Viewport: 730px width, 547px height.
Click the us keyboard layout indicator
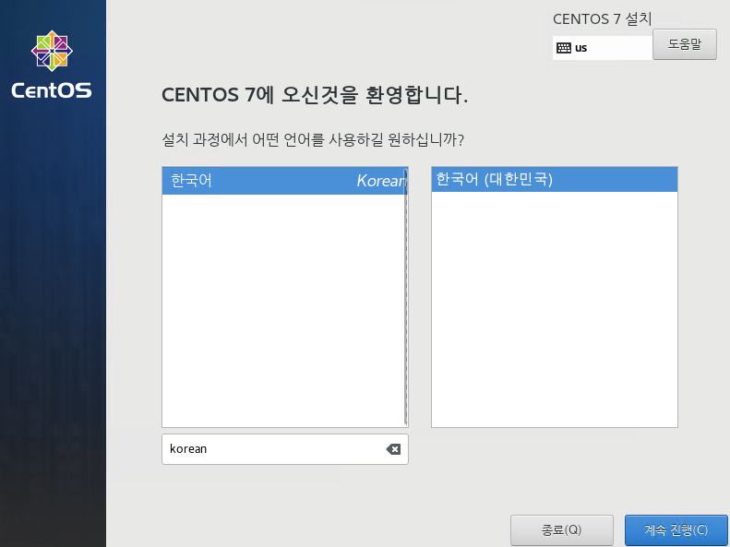click(x=603, y=48)
